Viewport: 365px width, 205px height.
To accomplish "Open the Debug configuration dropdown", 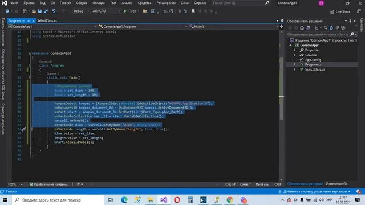I will (81, 11).
